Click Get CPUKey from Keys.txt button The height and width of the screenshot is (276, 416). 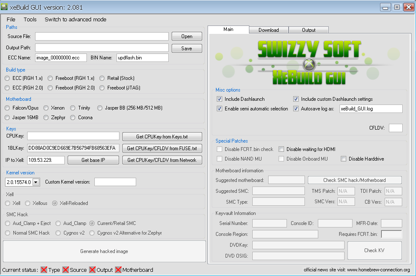tap(162, 136)
